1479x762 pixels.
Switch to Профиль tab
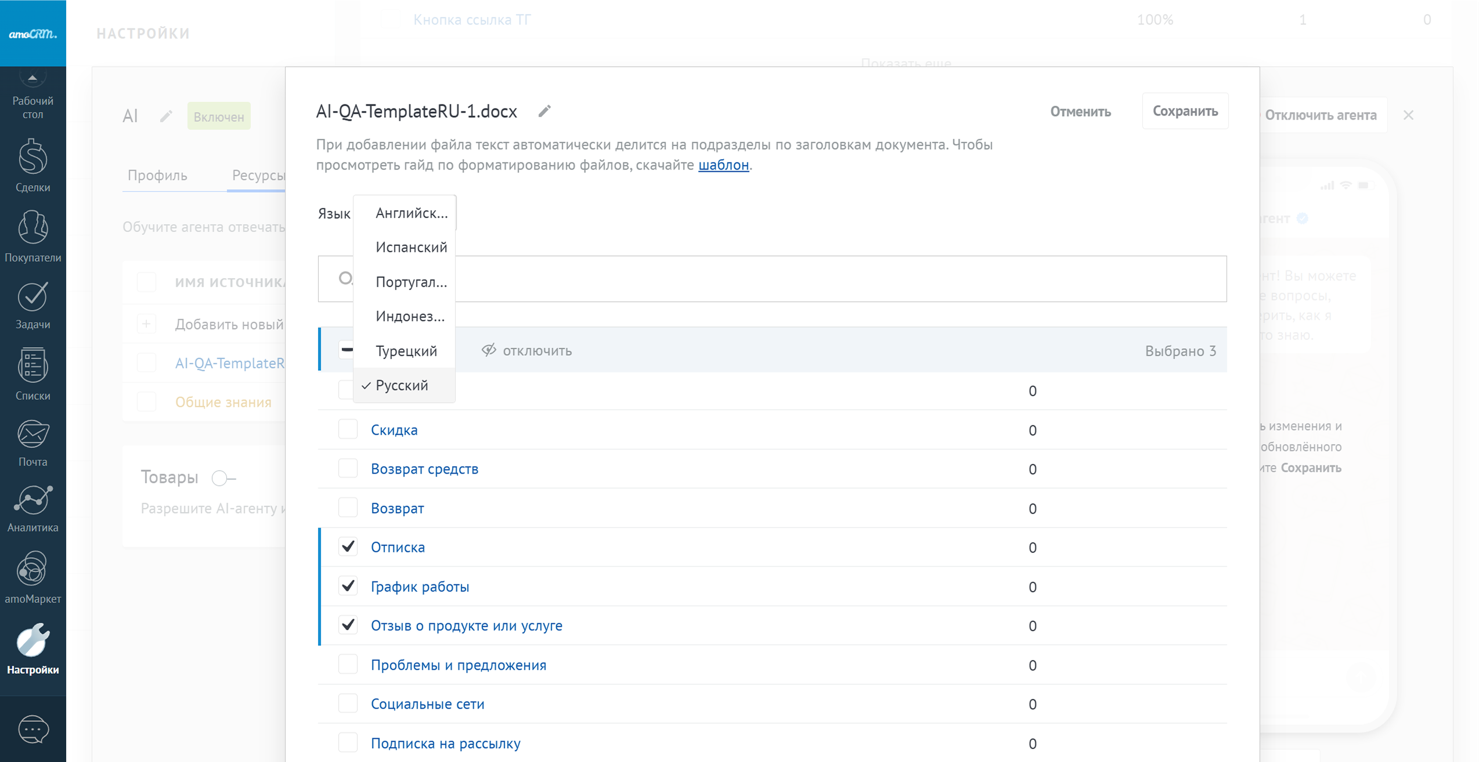pos(157,175)
